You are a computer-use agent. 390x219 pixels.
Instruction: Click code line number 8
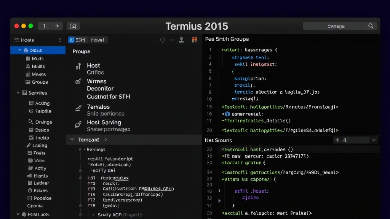[x=210, y=92]
